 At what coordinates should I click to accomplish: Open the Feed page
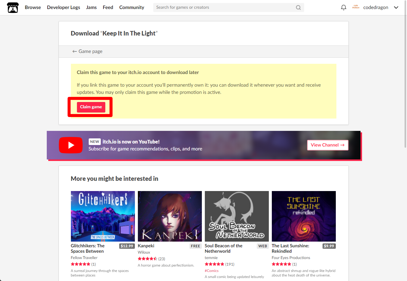click(x=108, y=7)
